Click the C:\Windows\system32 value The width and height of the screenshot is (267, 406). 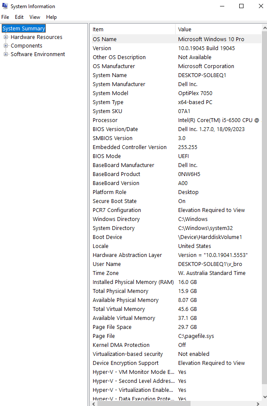click(205, 228)
